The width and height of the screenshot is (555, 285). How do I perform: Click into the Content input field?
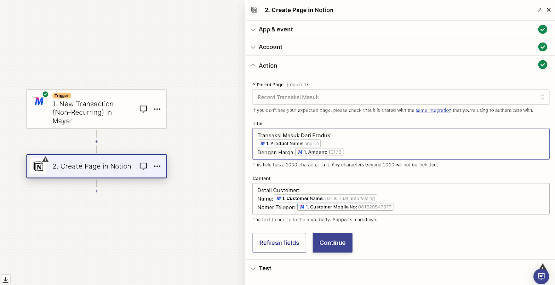point(401,199)
